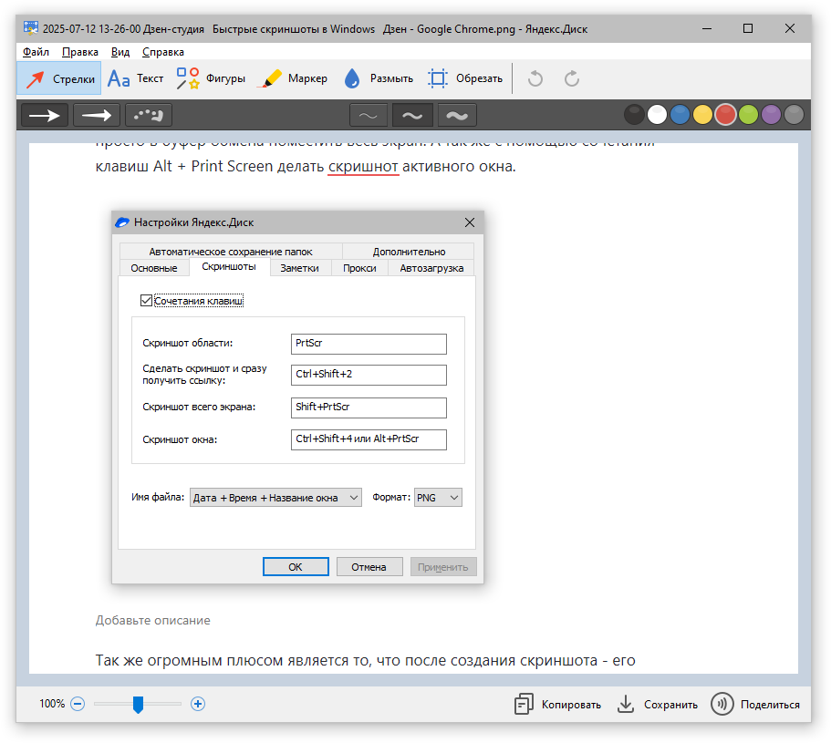Click the Shift+PrtScr hotkey field
This screenshot has width=831, height=743.
pos(369,408)
